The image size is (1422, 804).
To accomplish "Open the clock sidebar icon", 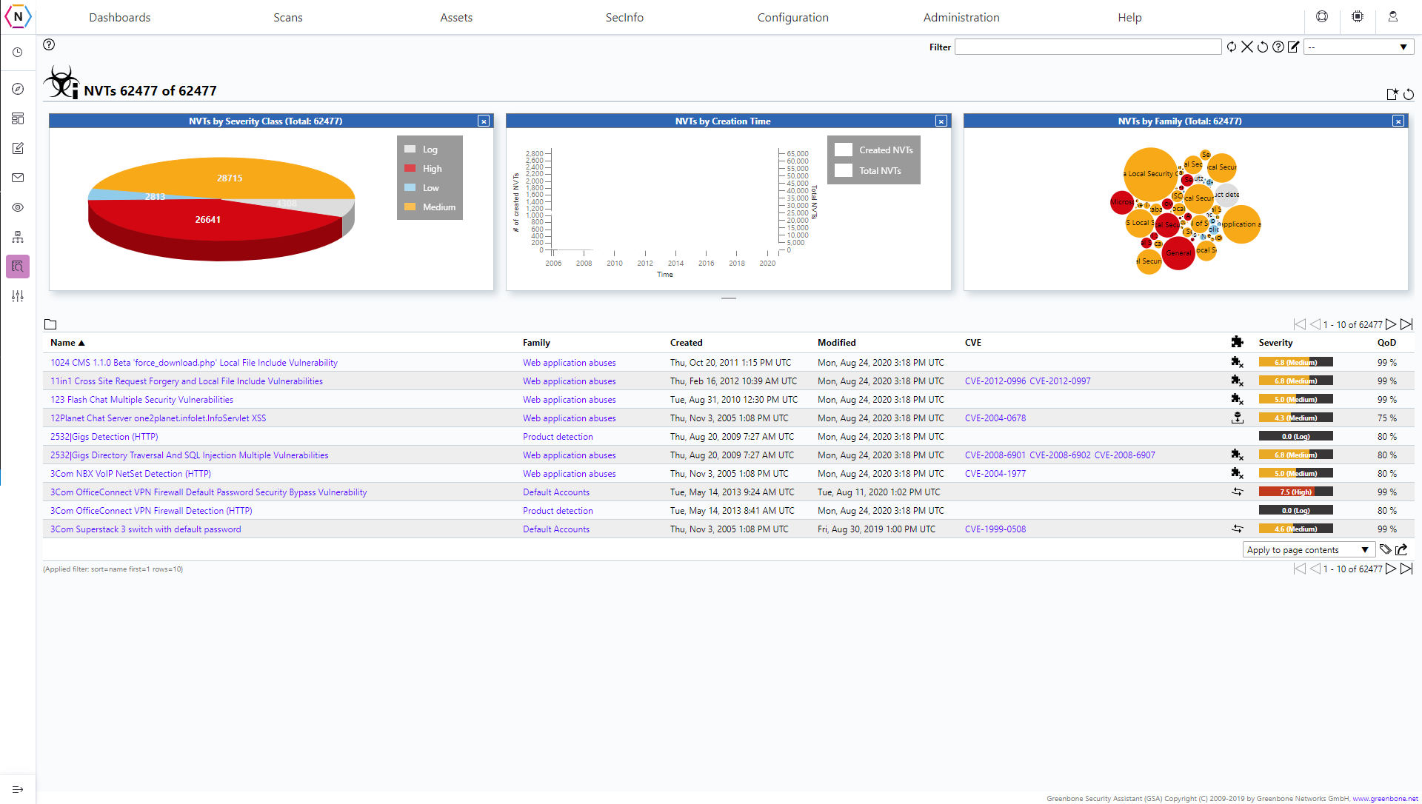I will pos(18,53).
